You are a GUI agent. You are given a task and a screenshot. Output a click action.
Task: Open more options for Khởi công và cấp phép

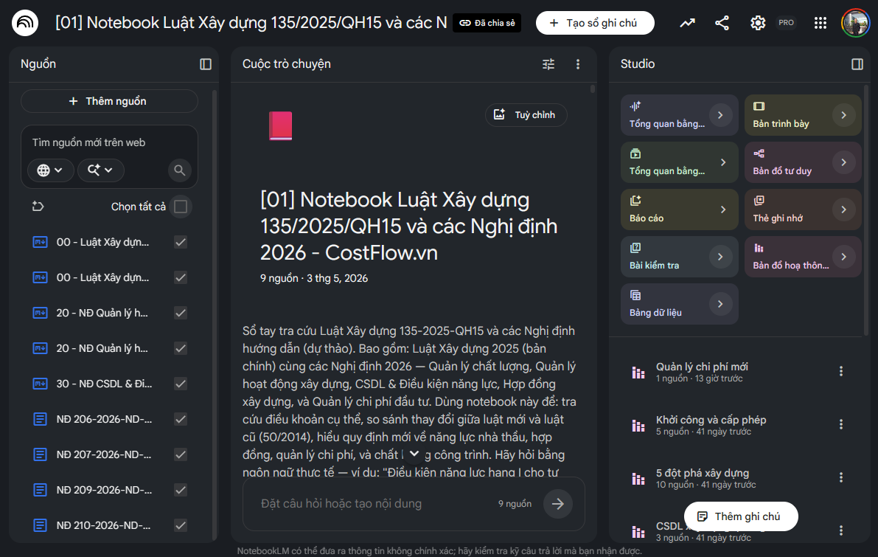point(841,425)
